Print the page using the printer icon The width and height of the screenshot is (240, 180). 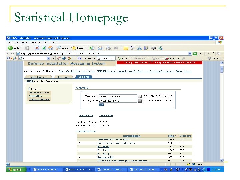[x=108, y=48]
